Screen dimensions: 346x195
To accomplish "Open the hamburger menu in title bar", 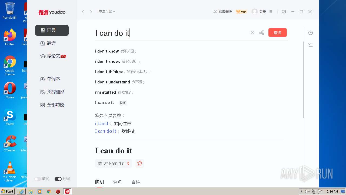I will tap(271, 12).
